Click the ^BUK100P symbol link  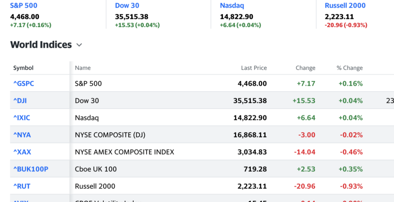(31, 169)
